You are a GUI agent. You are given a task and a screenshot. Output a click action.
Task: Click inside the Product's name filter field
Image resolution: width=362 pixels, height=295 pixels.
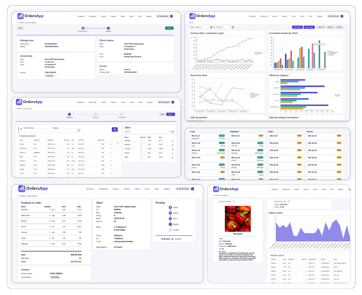pyautogui.click(x=37, y=130)
